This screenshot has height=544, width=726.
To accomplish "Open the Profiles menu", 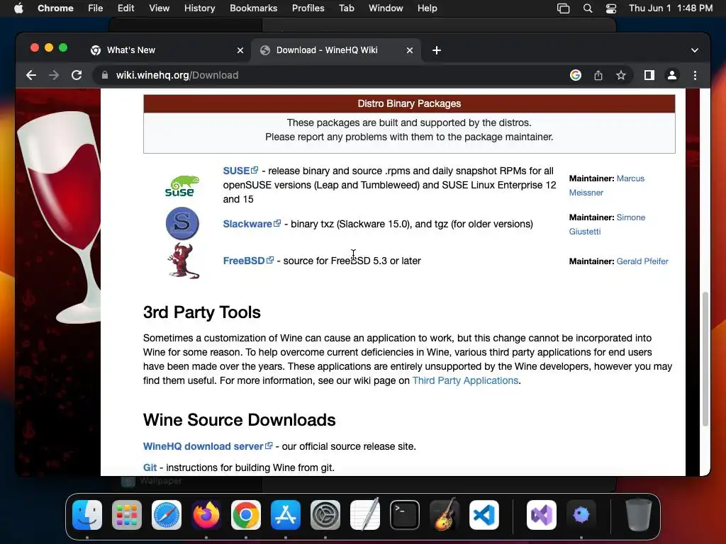I will coord(308,8).
